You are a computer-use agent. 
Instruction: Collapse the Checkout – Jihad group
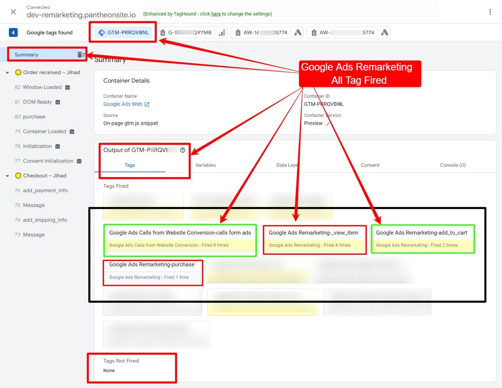tap(7, 176)
